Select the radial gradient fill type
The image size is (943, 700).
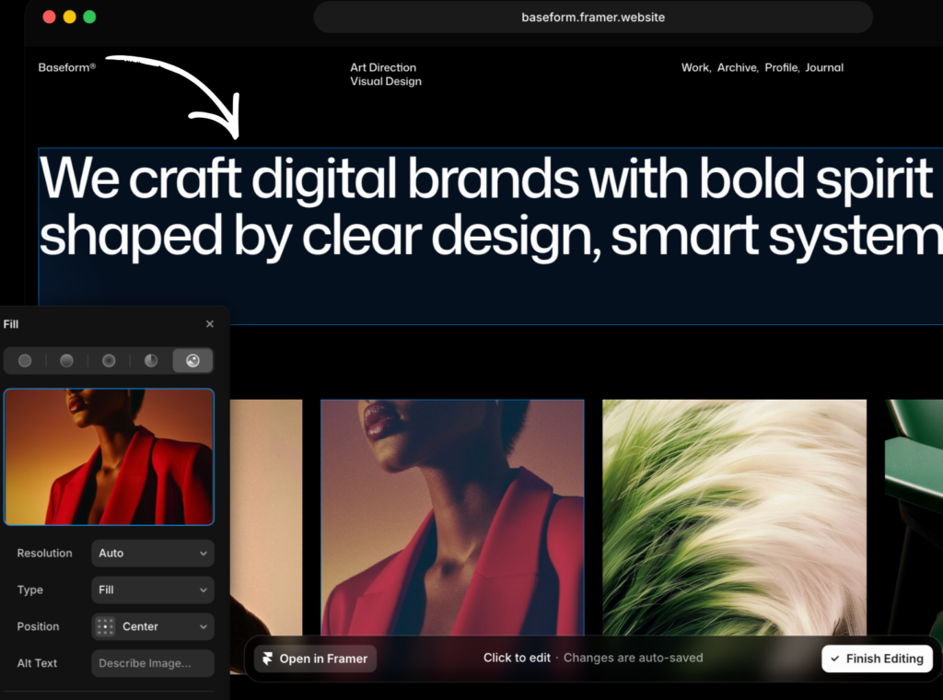(x=109, y=360)
